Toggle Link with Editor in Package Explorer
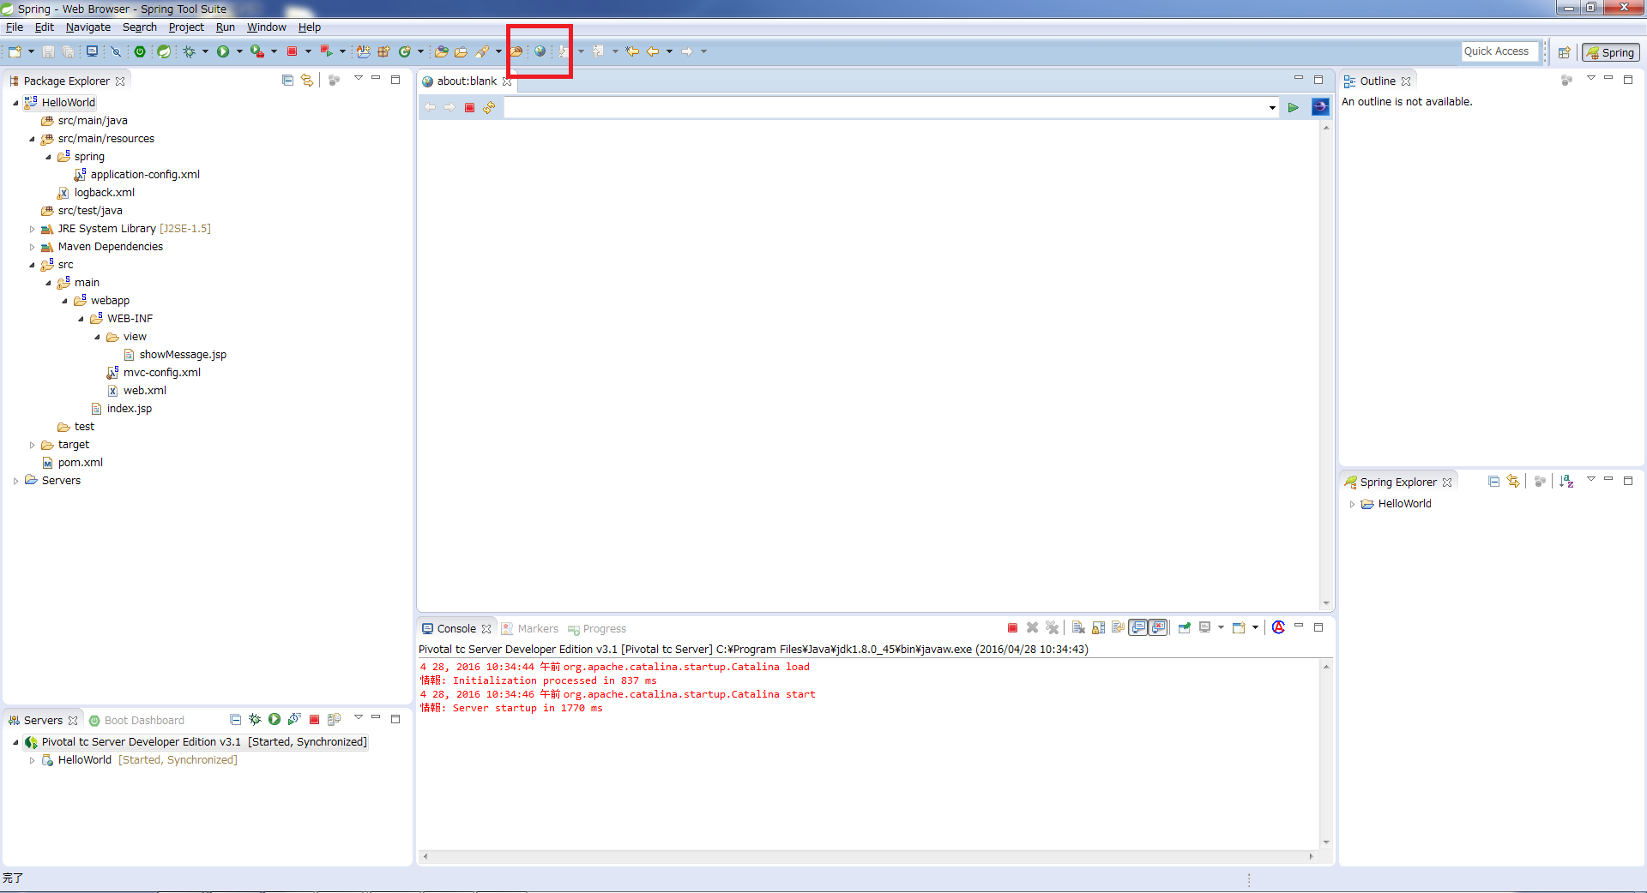1647x893 pixels. coord(306,81)
